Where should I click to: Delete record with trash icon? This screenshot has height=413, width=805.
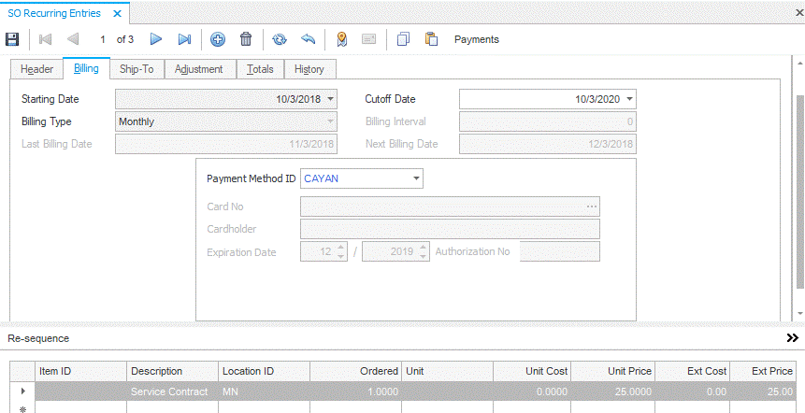point(246,39)
